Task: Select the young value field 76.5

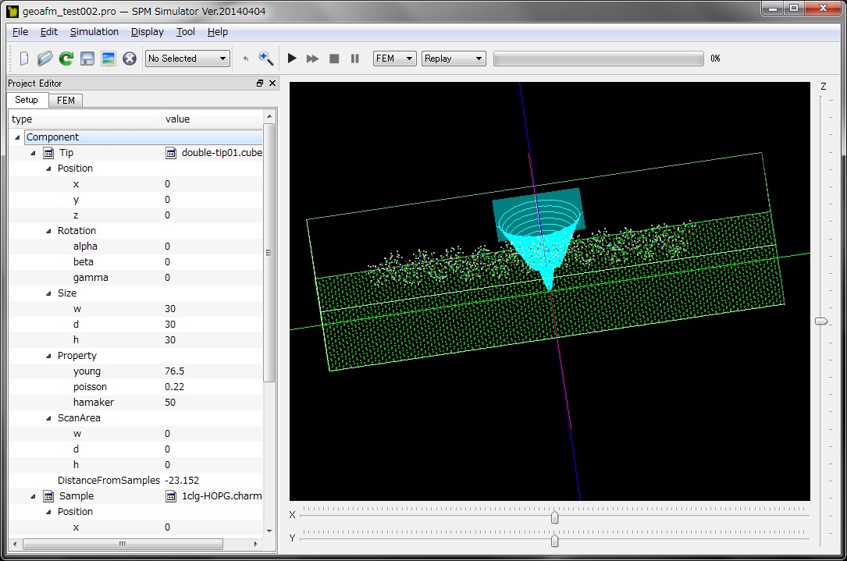Action: [175, 371]
